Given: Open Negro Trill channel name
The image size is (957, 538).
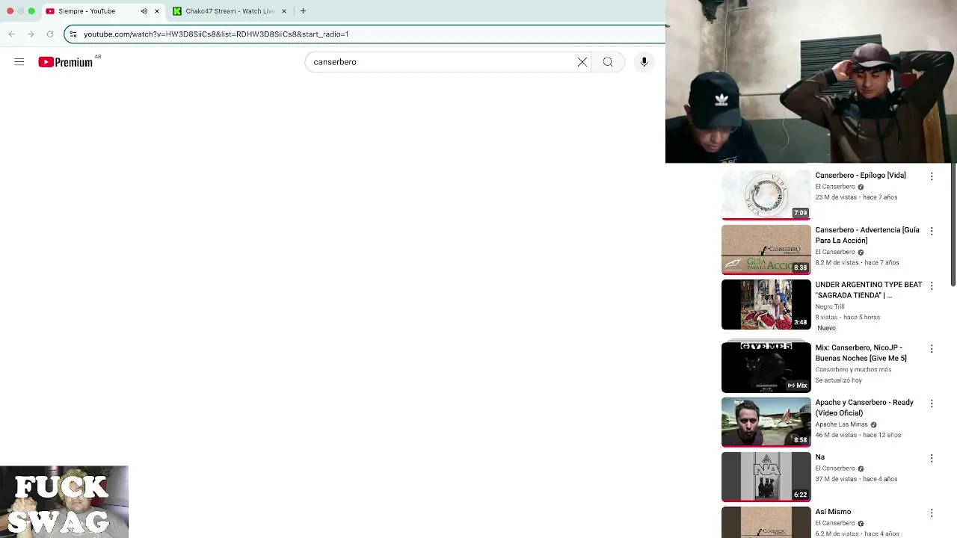Looking at the screenshot, I should [x=830, y=306].
